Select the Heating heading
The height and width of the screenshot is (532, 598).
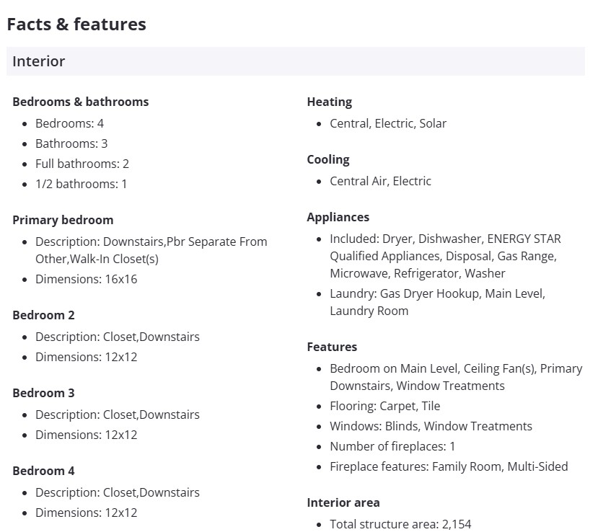[x=330, y=102]
